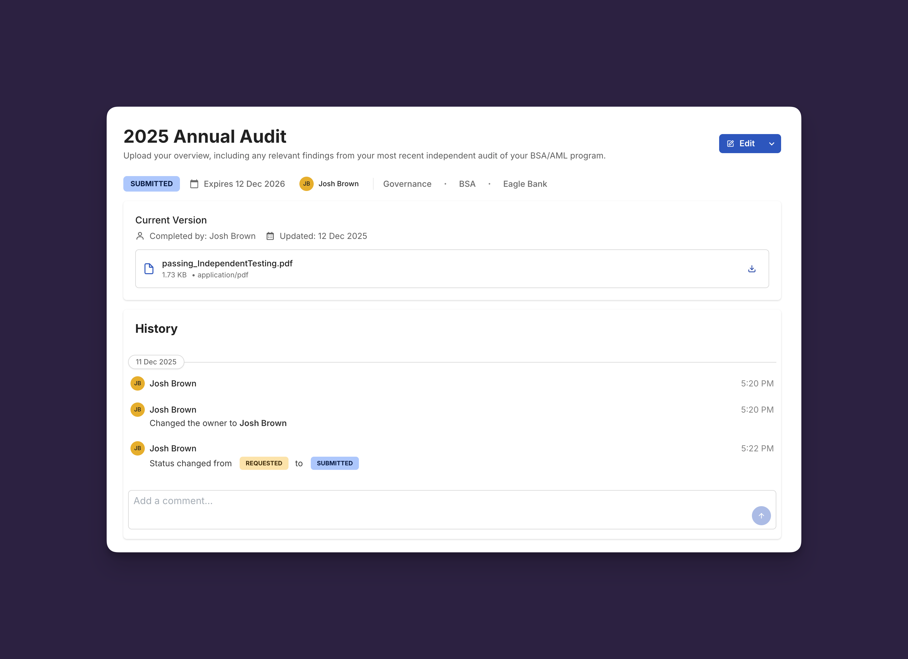Click the BSA category label
Screen dimensions: 908x659
[467, 184]
